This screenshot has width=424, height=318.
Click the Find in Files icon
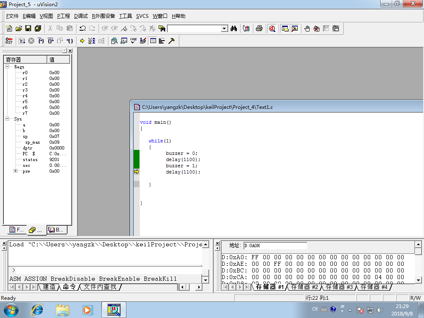(x=162, y=29)
